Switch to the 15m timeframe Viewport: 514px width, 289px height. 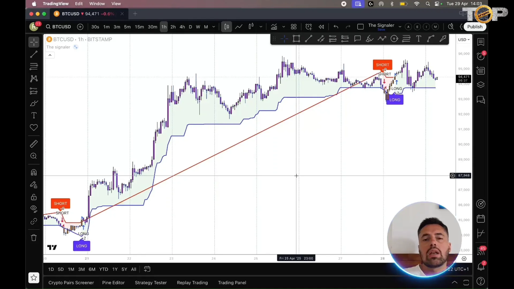[x=139, y=27]
